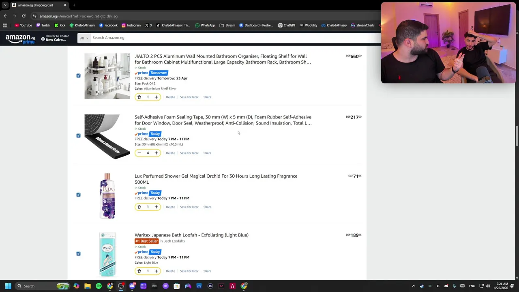The width and height of the screenshot is (519, 292).
Task: Open Valorant icon in the taskbar
Action: [221, 286]
